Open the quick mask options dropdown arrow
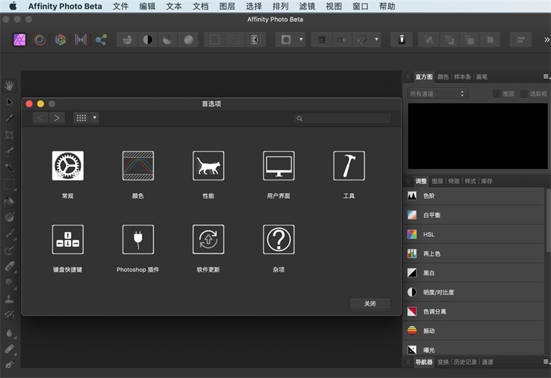Screen dimensions: 551x378 [301, 39]
